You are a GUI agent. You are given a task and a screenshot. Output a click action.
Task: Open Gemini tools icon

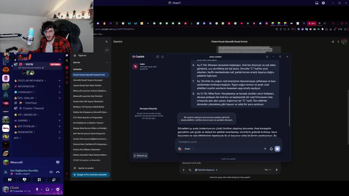(190, 170)
